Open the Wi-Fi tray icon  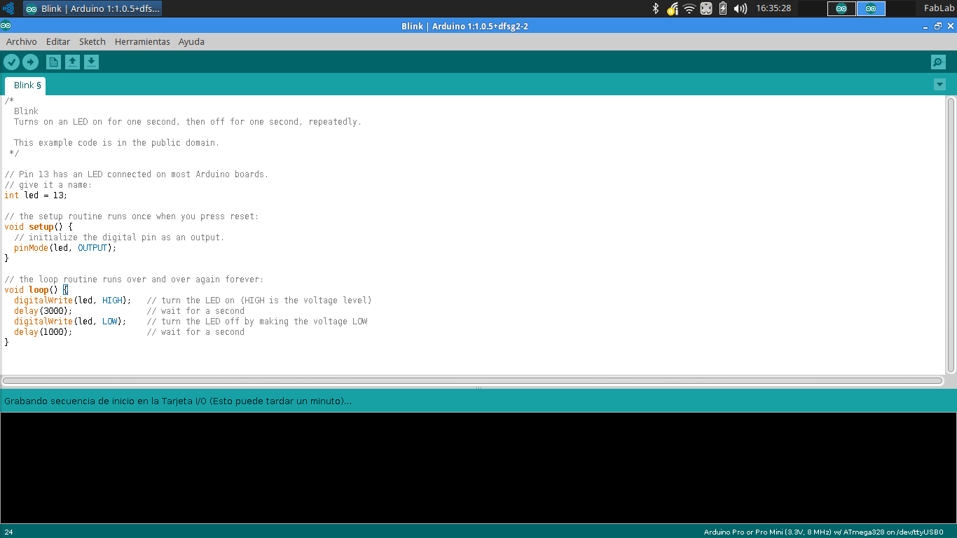click(x=689, y=8)
